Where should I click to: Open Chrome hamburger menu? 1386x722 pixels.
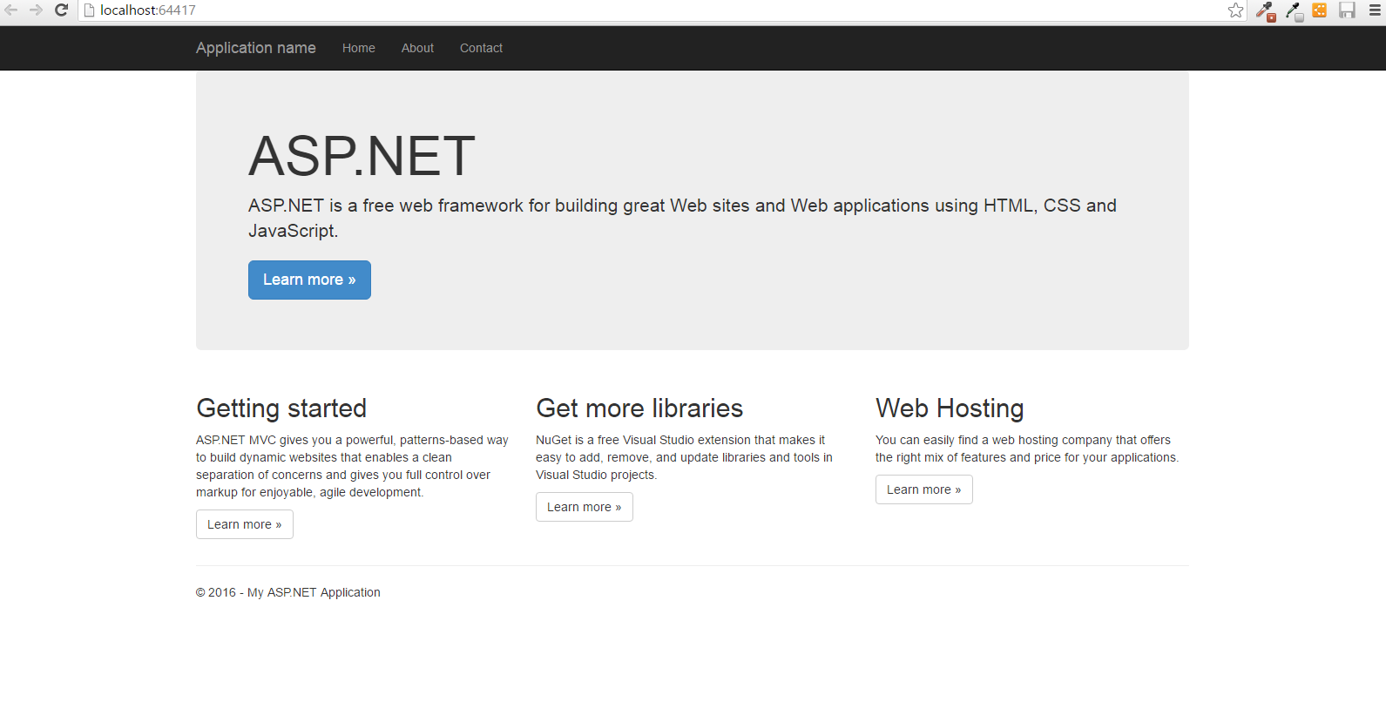click(1375, 10)
